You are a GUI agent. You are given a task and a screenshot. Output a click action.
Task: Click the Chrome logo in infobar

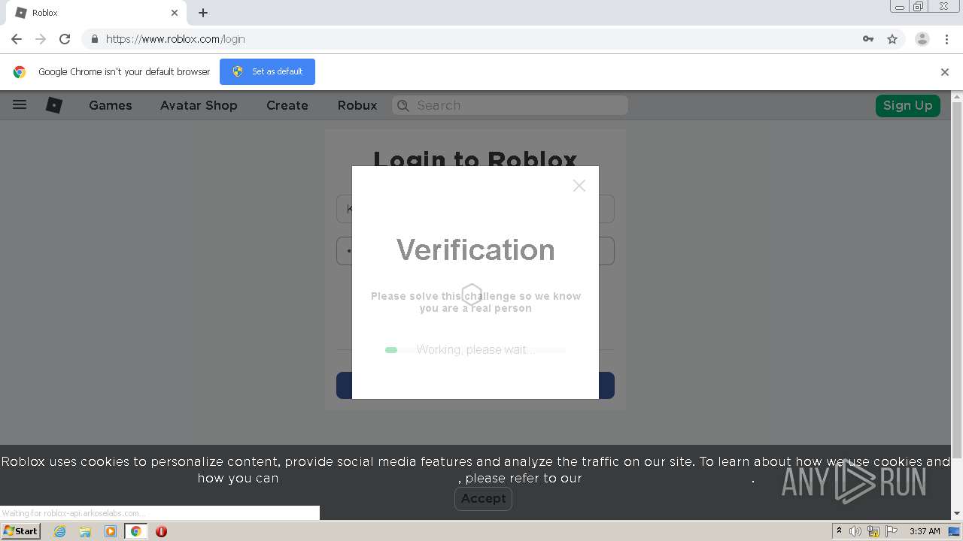click(20, 72)
